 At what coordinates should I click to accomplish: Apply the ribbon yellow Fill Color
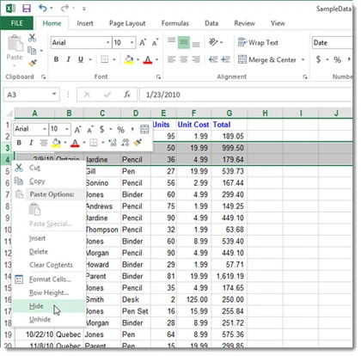[x=129, y=59]
